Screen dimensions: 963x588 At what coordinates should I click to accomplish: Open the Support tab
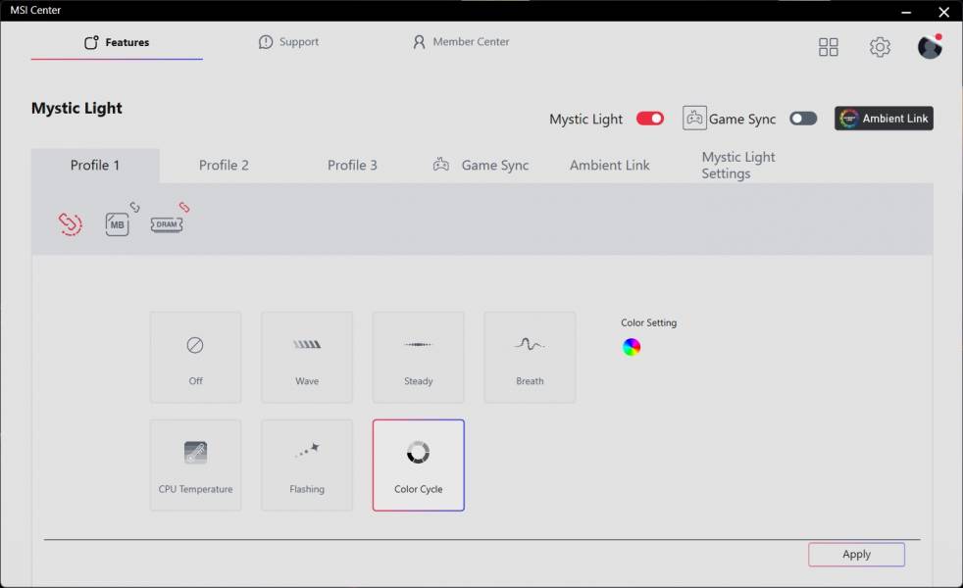288,42
